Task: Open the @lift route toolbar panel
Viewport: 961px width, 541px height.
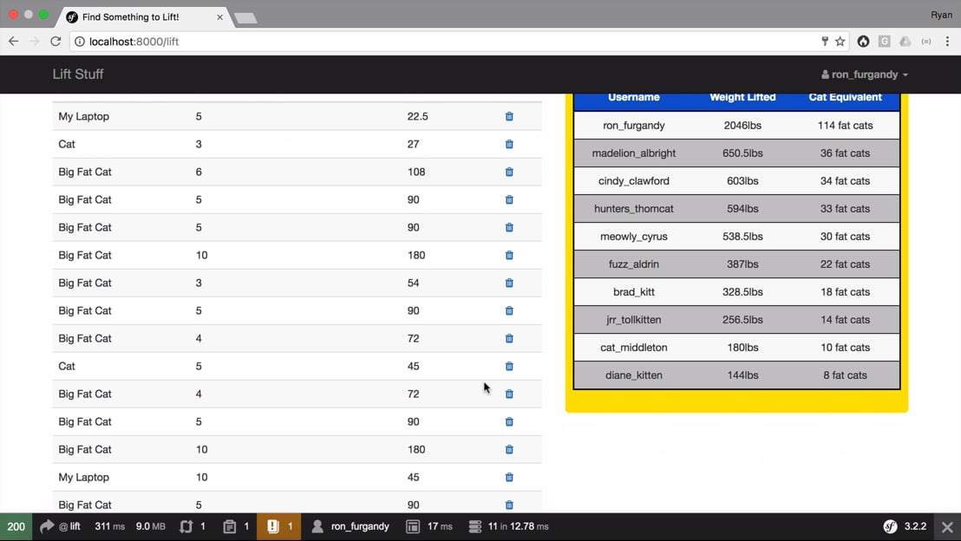Action: pos(60,526)
